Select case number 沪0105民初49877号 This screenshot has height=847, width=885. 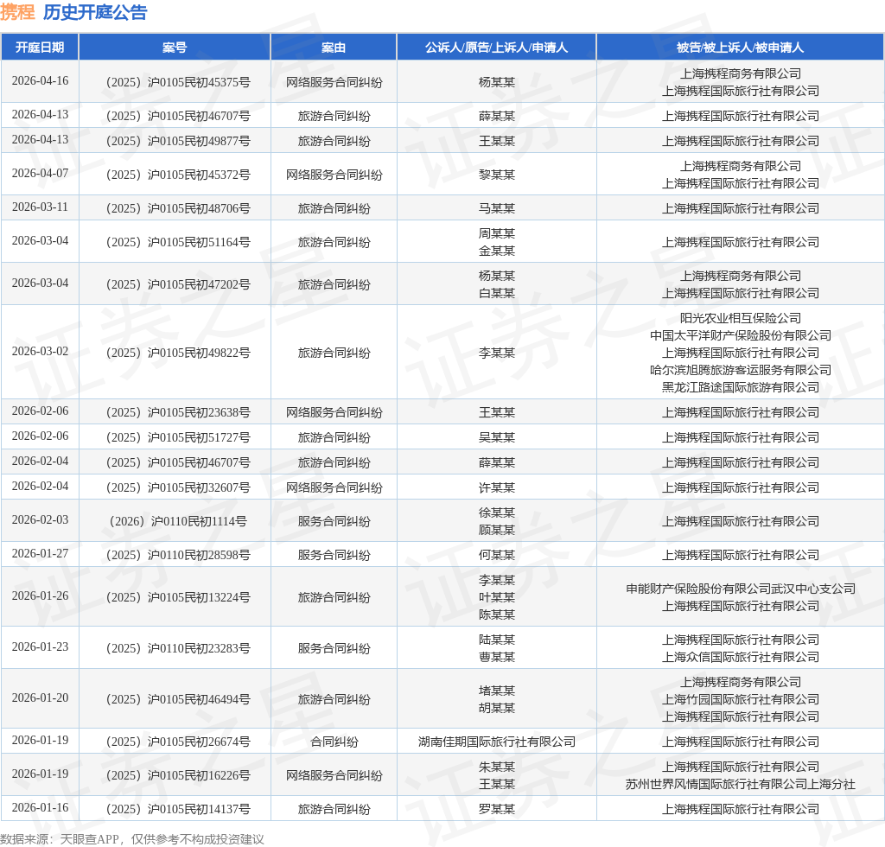tap(178, 141)
